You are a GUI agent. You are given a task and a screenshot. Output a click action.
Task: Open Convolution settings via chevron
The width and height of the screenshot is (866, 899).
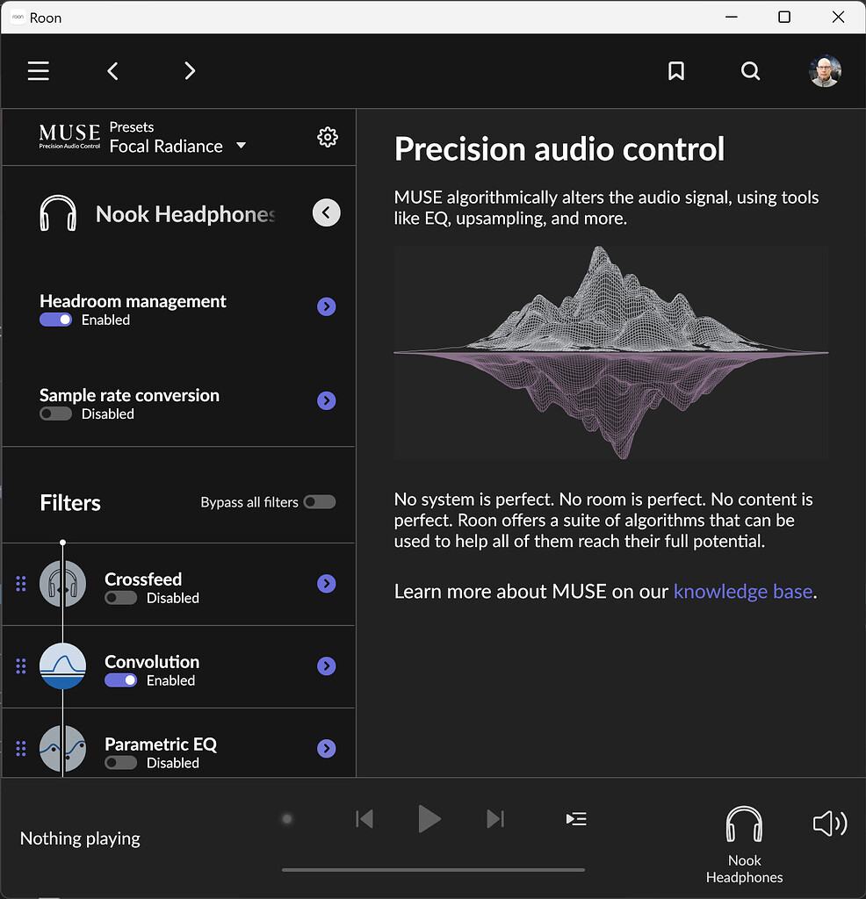(326, 666)
